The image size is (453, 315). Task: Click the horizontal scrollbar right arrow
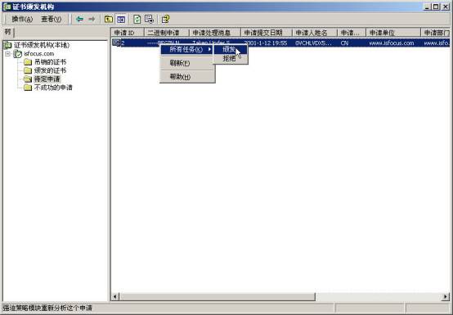(x=445, y=296)
